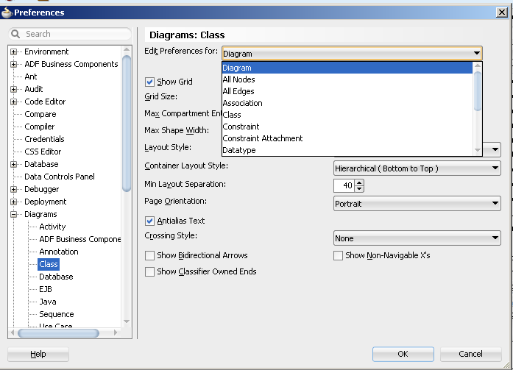Select Datatype in the dropdown list
Image resolution: width=513 pixels, height=370 pixels.
tap(347, 150)
